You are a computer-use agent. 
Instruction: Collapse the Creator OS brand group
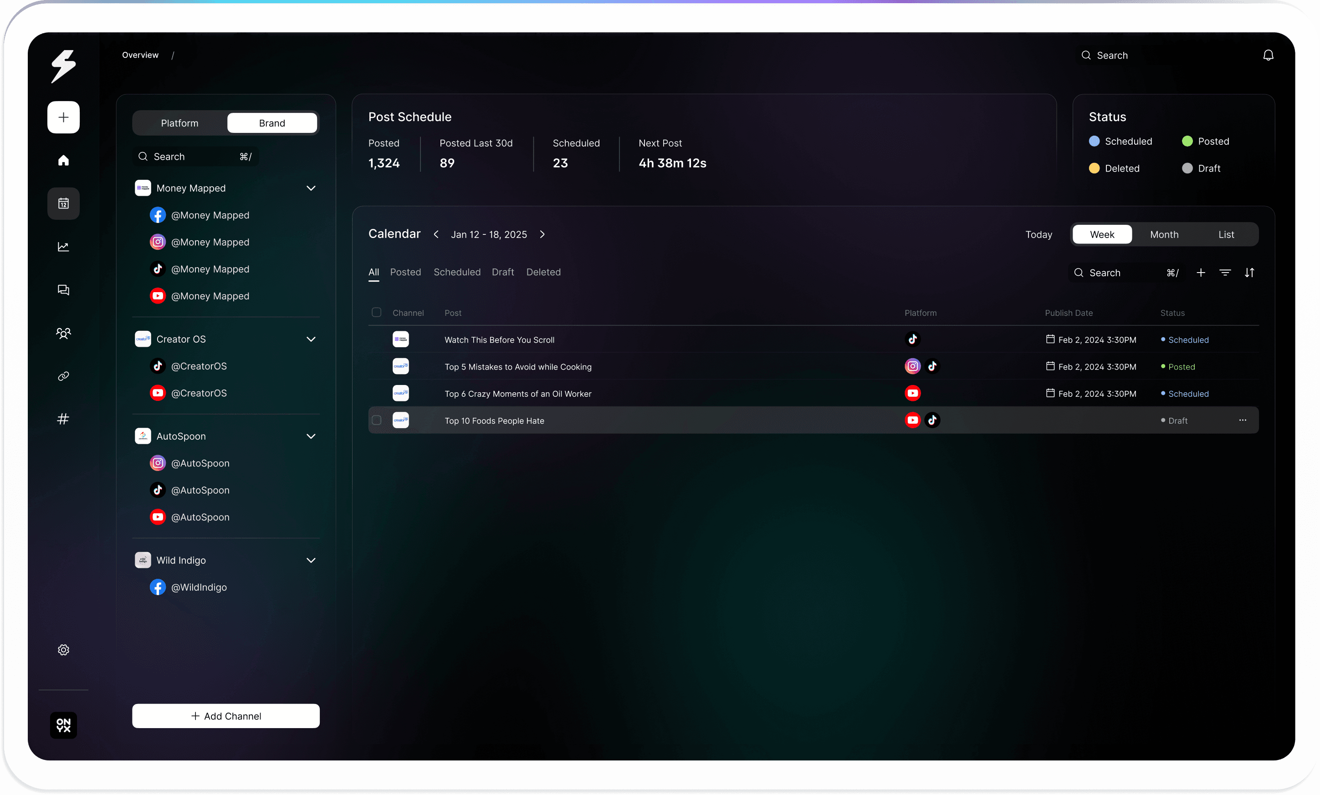[311, 339]
